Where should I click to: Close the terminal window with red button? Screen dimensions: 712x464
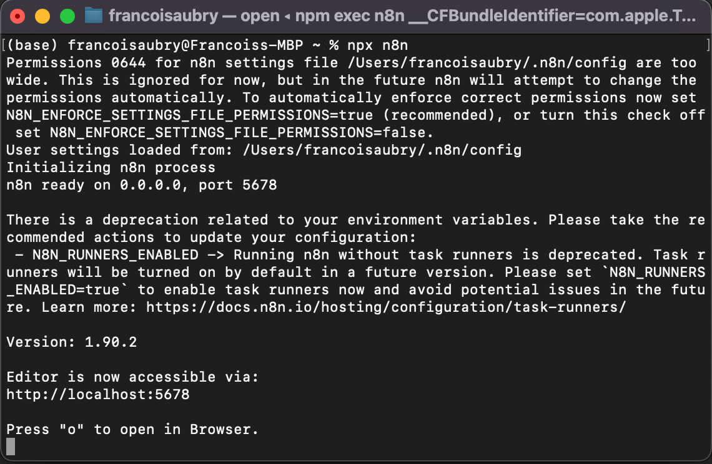tap(17, 16)
